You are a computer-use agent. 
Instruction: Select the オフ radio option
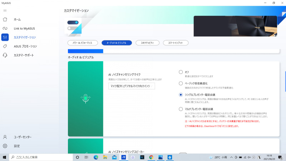181,72
